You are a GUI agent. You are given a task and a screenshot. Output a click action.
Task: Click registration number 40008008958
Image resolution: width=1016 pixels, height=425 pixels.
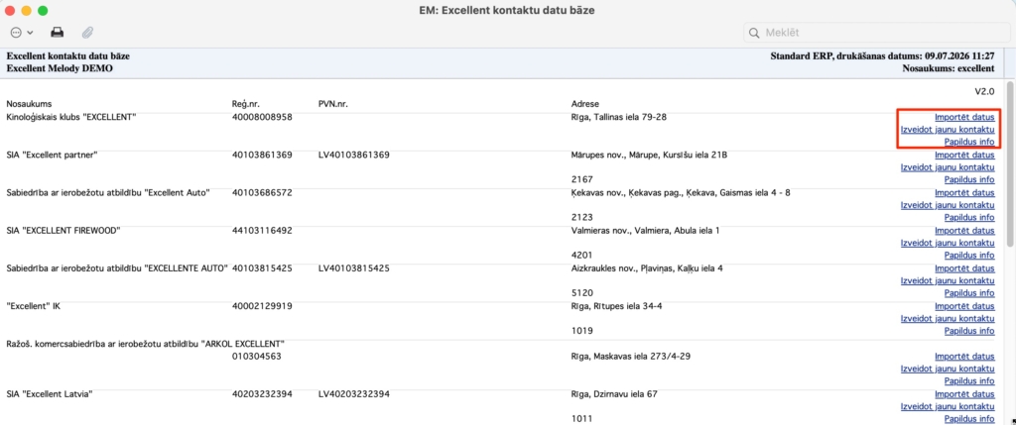pyautogui.click(x=262, y=117)
